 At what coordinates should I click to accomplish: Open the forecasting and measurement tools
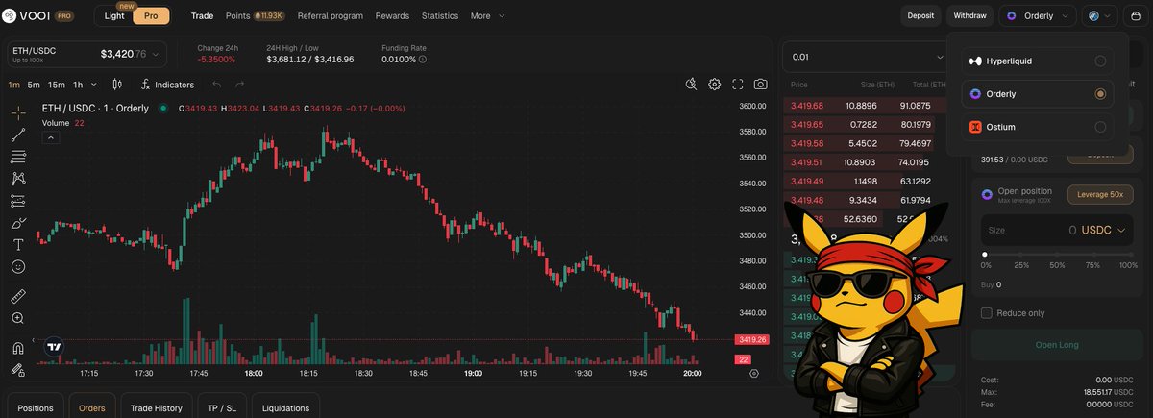[x=18, y=201]
